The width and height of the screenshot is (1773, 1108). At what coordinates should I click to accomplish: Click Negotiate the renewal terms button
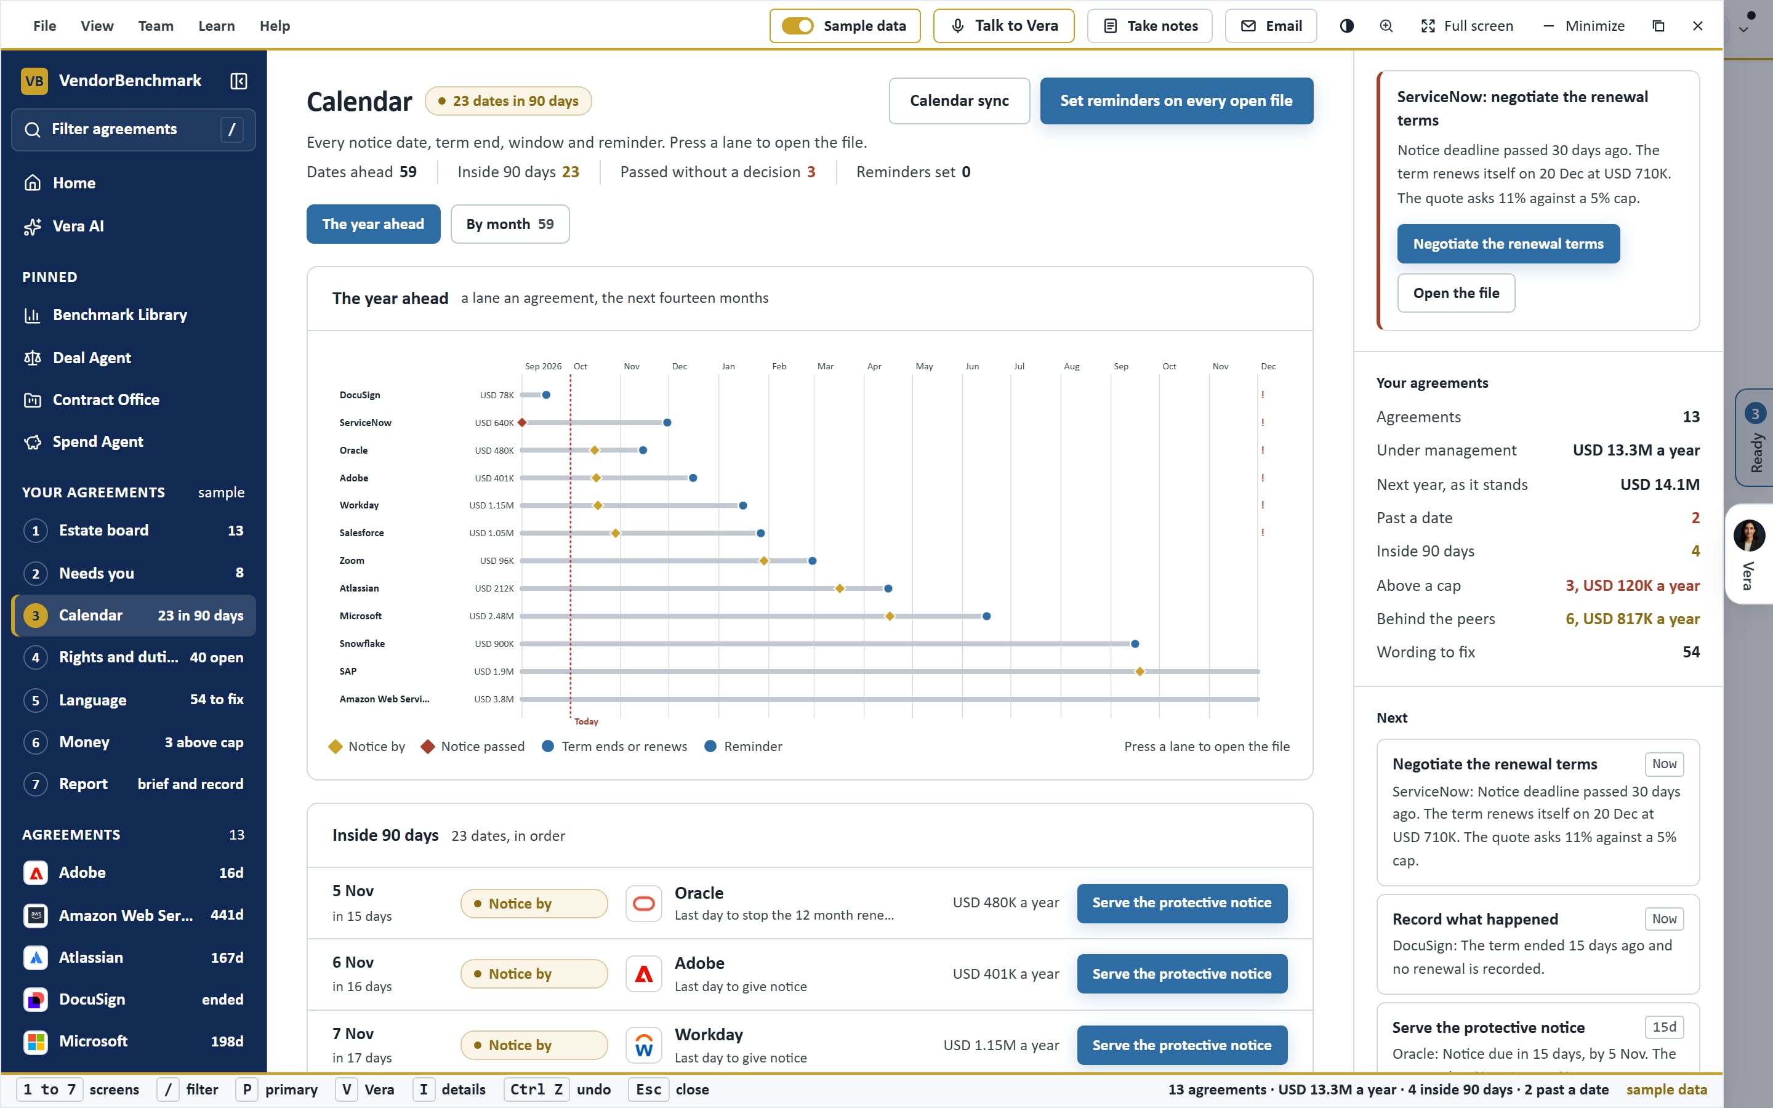(1508, 244)
